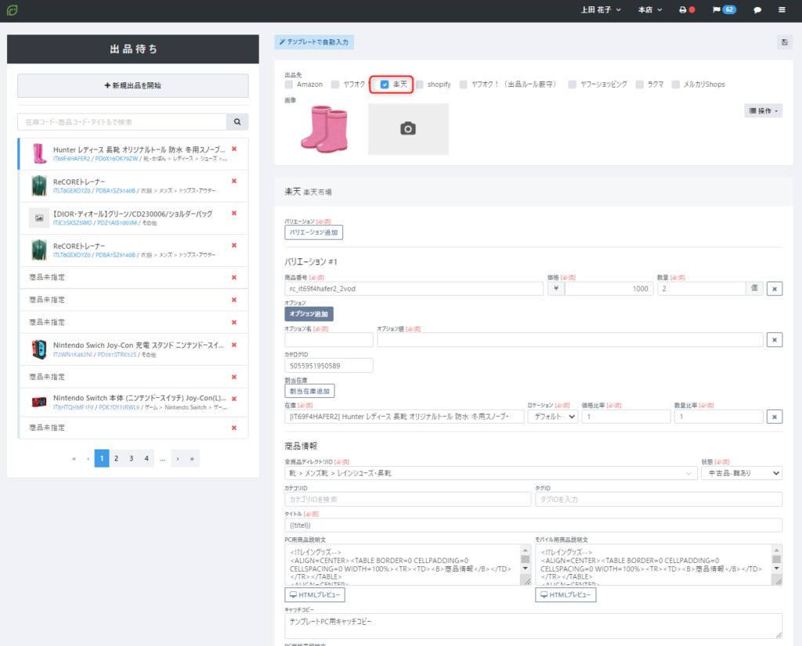This screenshot has width=802, height=646.
Task: Click 割当在庫追加 button
Action: (309, 392)
